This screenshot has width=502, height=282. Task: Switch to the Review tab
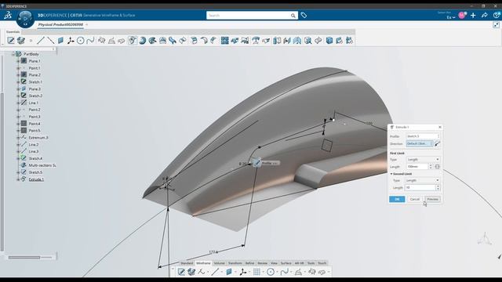click(x=262, y=263)
